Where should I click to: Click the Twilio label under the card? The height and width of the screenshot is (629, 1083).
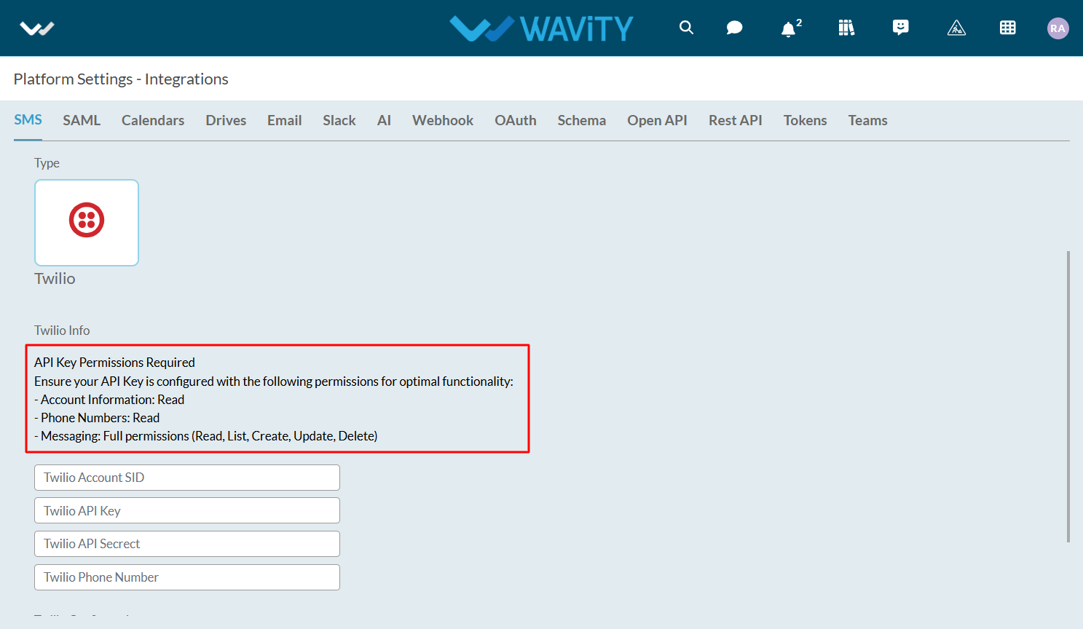coord(55,279)
